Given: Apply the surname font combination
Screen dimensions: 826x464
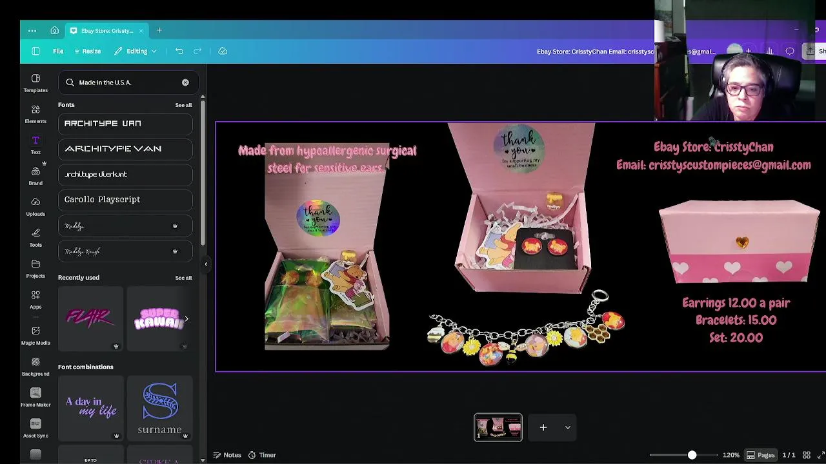Looking at the screenshot, I should tap(159, 408).
